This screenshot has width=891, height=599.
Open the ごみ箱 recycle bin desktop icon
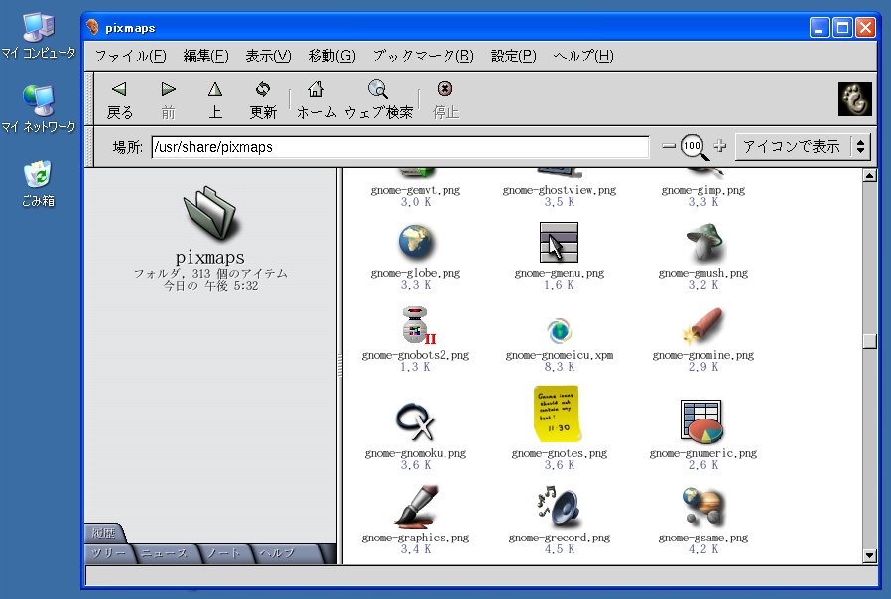click(38, 176)
